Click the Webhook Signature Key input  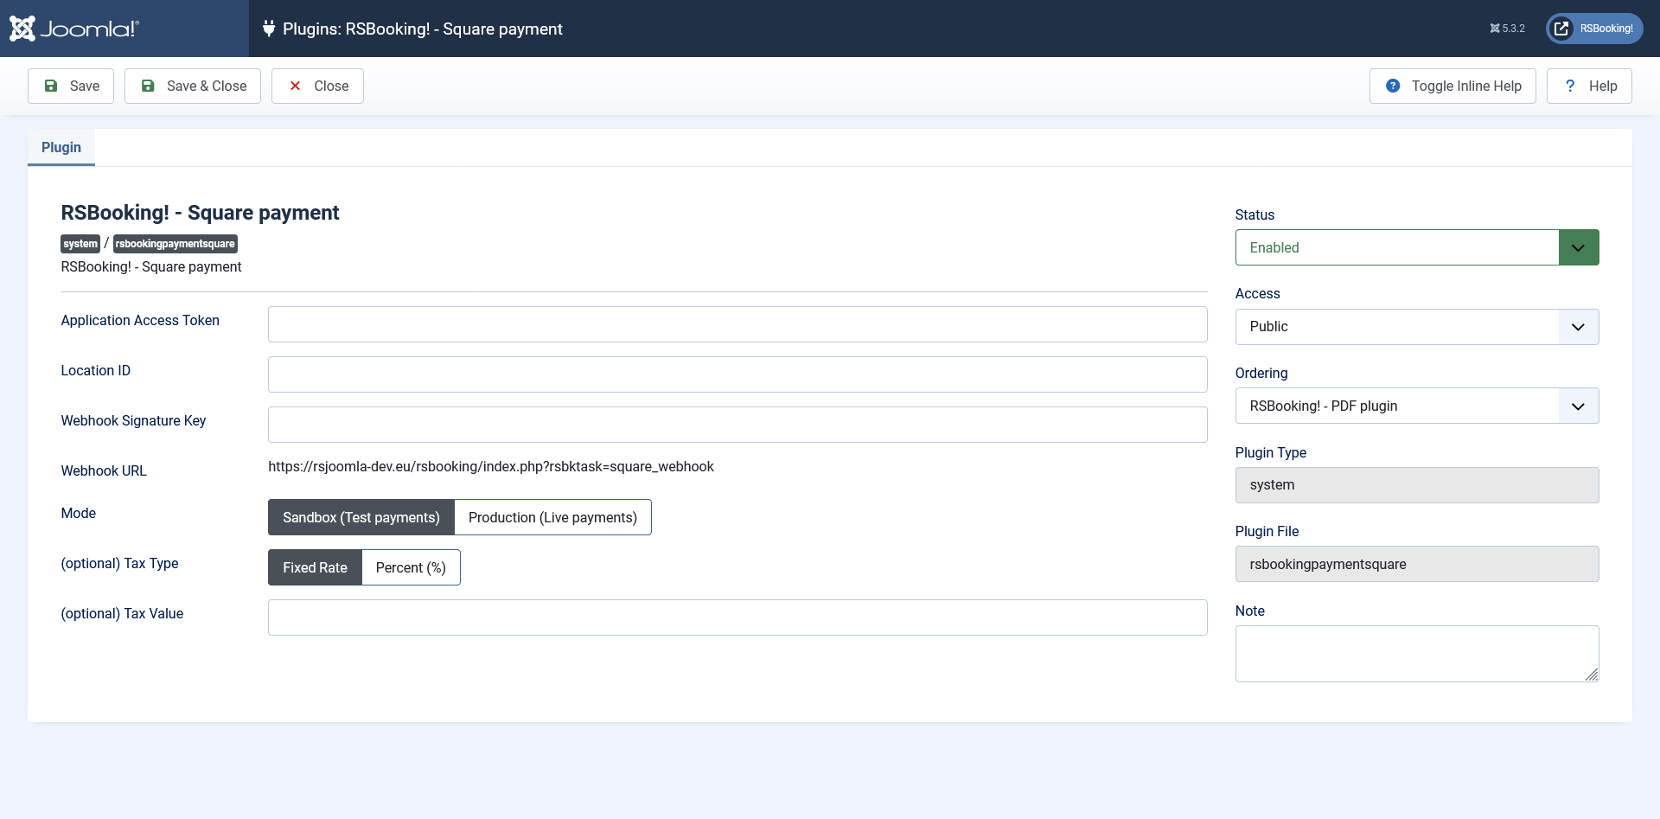pyautogui.click(x=737, y=425)
